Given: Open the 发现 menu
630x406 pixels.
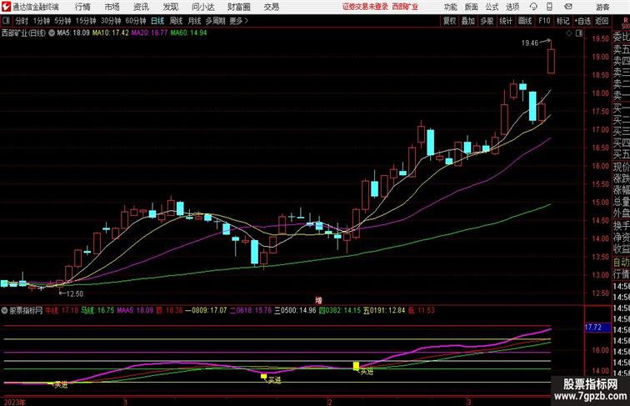Looking at the screenshot, I should pos(170,7).
